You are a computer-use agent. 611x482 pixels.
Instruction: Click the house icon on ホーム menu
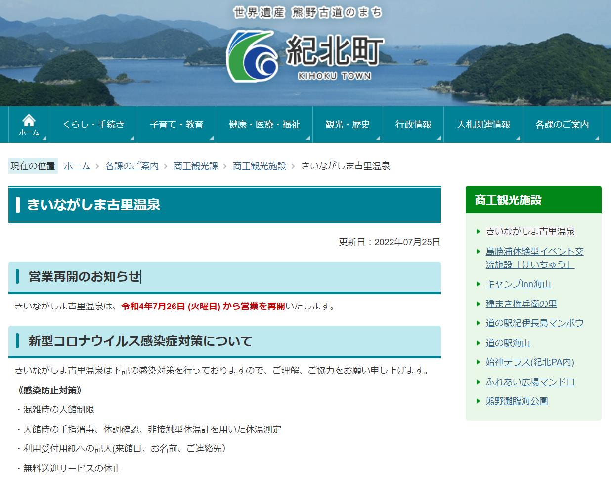[29, 120]
